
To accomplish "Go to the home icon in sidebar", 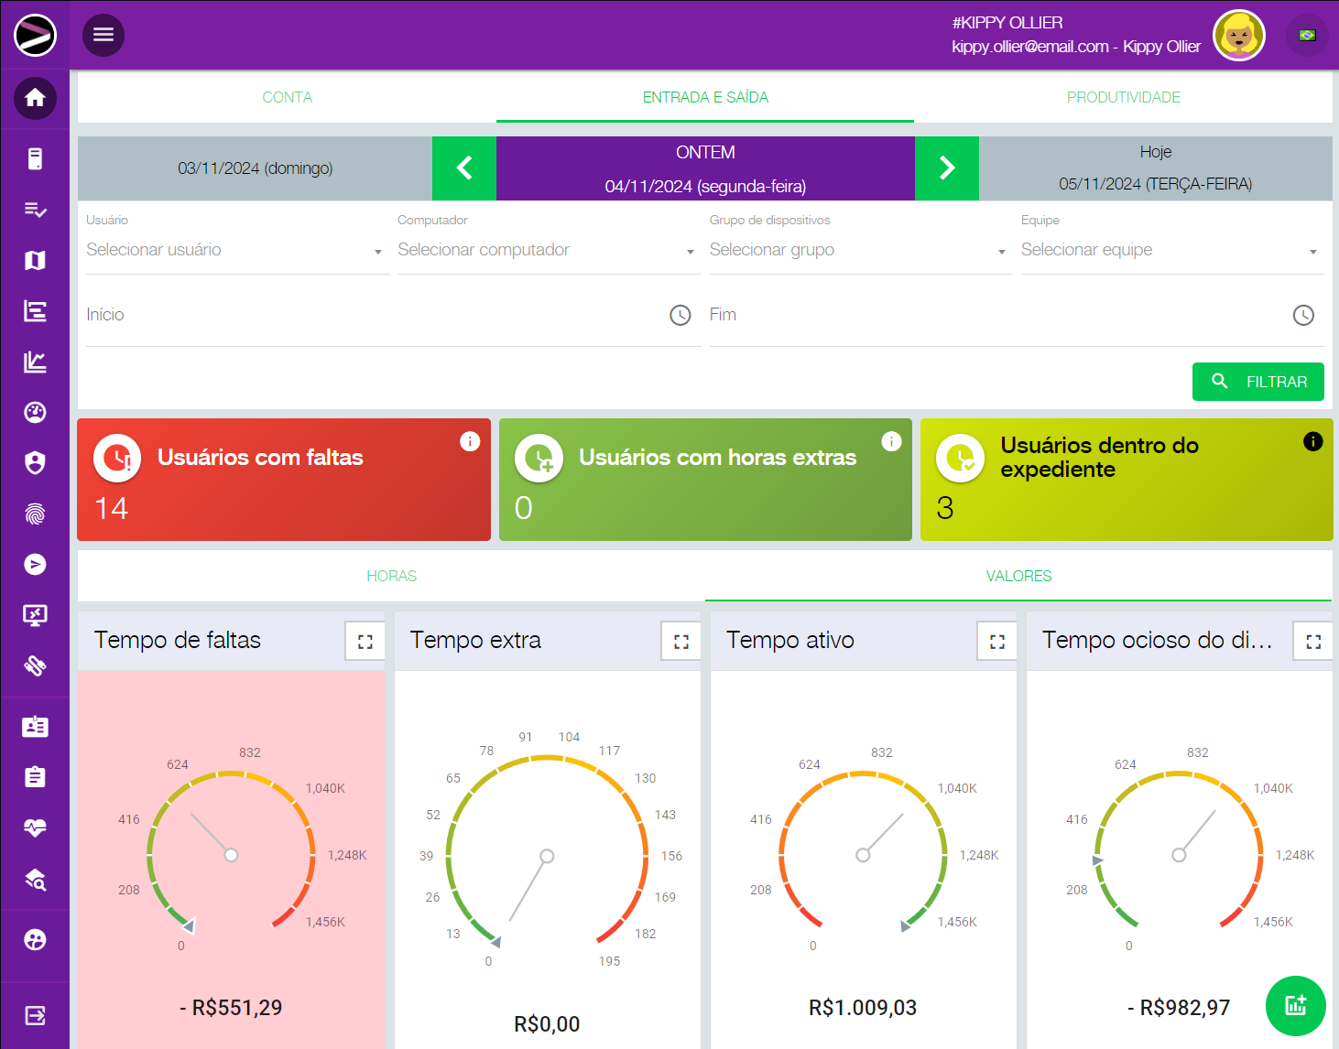I will point(35,98).
